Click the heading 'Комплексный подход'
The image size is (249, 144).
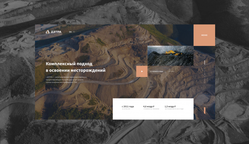tap(69, 64)
